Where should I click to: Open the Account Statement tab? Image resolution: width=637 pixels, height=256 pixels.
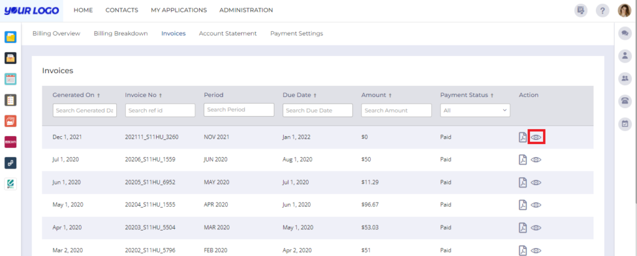click(x=228, y=34)
